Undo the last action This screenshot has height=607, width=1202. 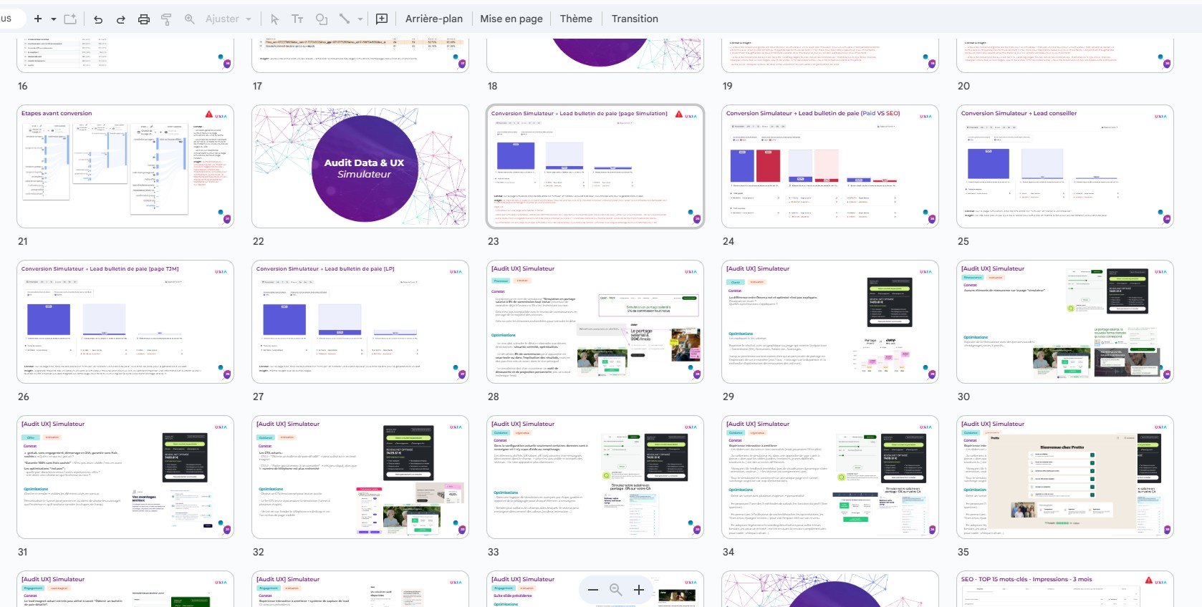click(98, 19)
